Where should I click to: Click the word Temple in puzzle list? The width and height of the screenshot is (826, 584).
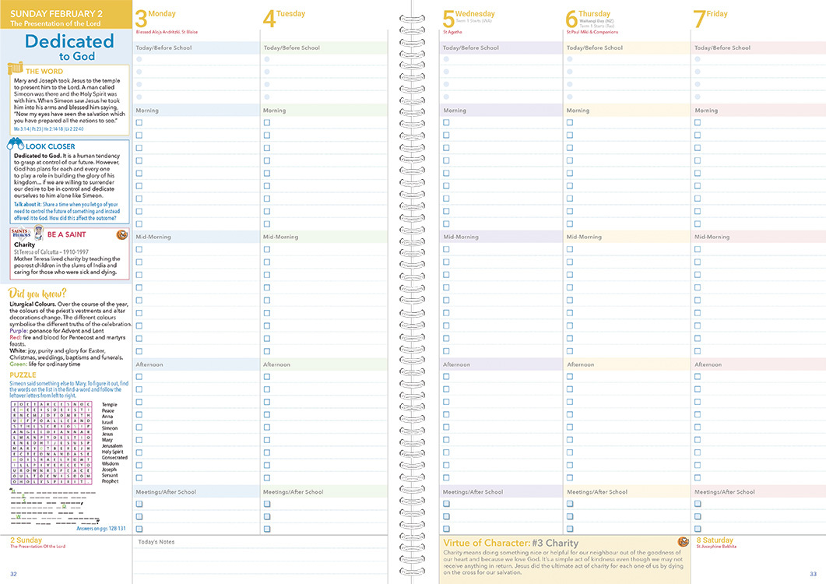110,405
